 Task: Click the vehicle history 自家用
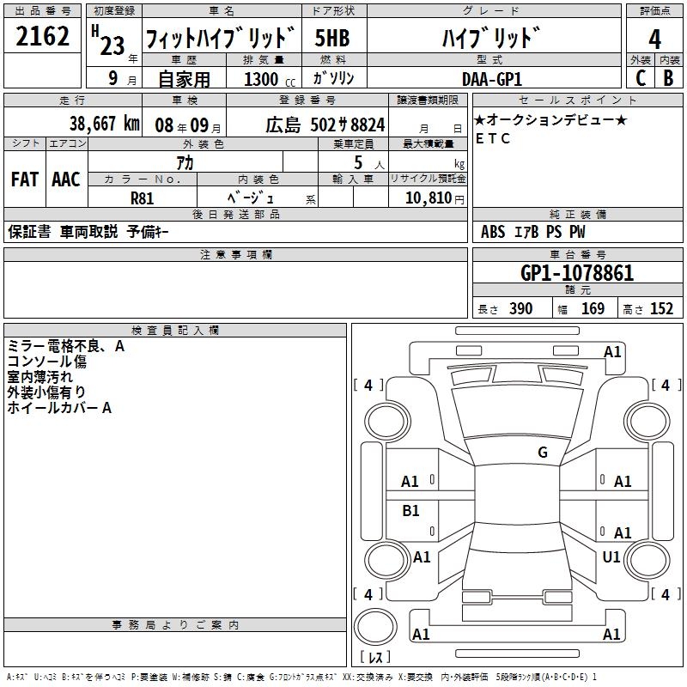[x=184, y=79]
